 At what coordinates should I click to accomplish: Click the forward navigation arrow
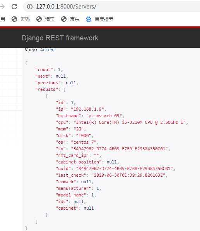(x=2, y=7)
